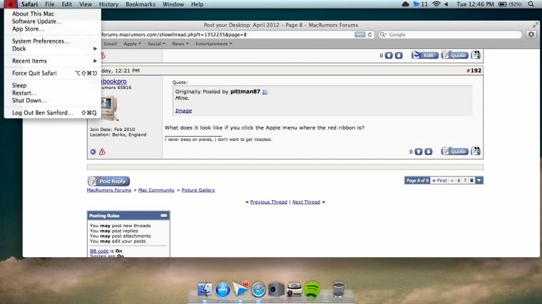The height and width of the screenshot is (304, 542).
Task: Open the page jump dropdown arrow
Action: click(x=479, y=180)
